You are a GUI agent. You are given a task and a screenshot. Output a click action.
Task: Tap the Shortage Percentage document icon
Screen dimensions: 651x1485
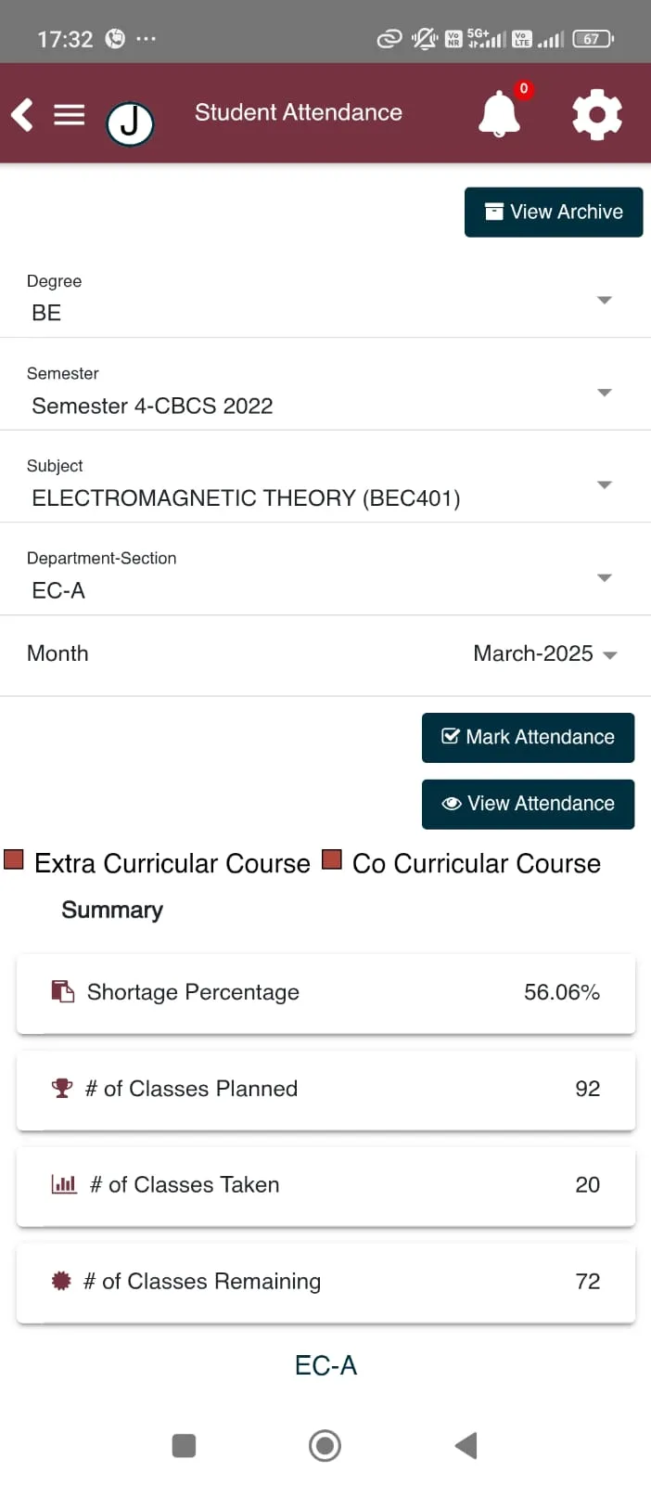[x=62, y=992]
